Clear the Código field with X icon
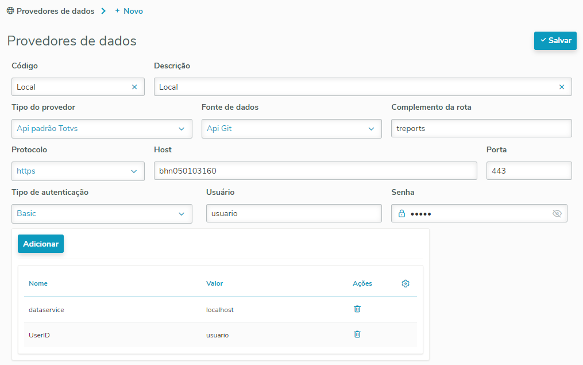The image size is (583, 365). click(134, 87)
